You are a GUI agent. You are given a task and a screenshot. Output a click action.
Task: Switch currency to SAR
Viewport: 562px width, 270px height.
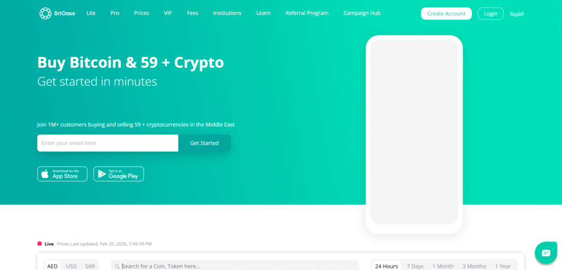(90, 266)
